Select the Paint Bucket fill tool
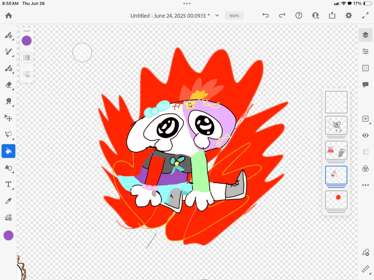Viewport: 374px width, 280px height. (x=9, y=151)
